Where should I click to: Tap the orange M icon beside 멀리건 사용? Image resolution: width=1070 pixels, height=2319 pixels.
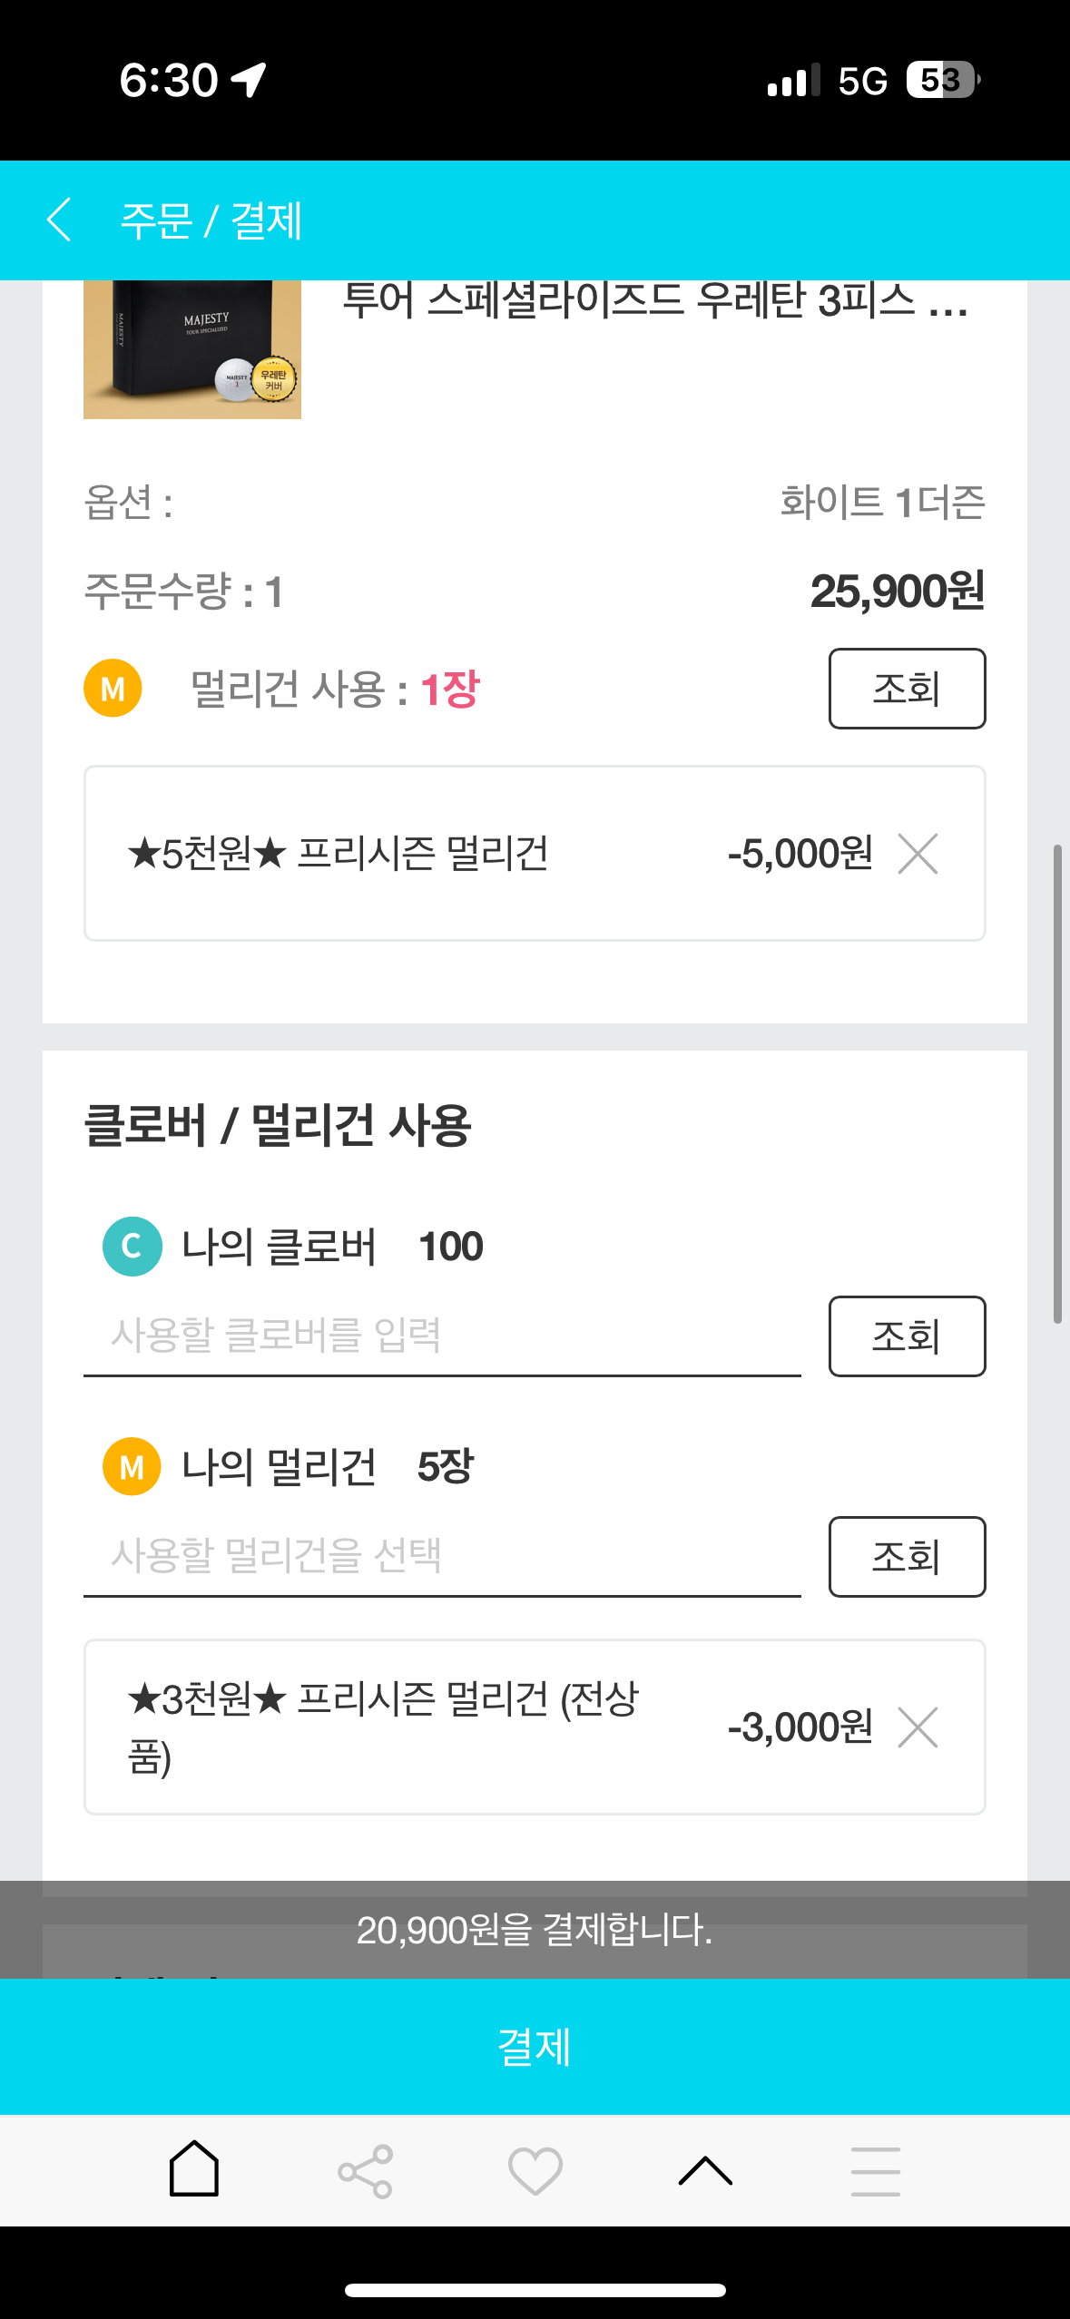click(113, 689)
